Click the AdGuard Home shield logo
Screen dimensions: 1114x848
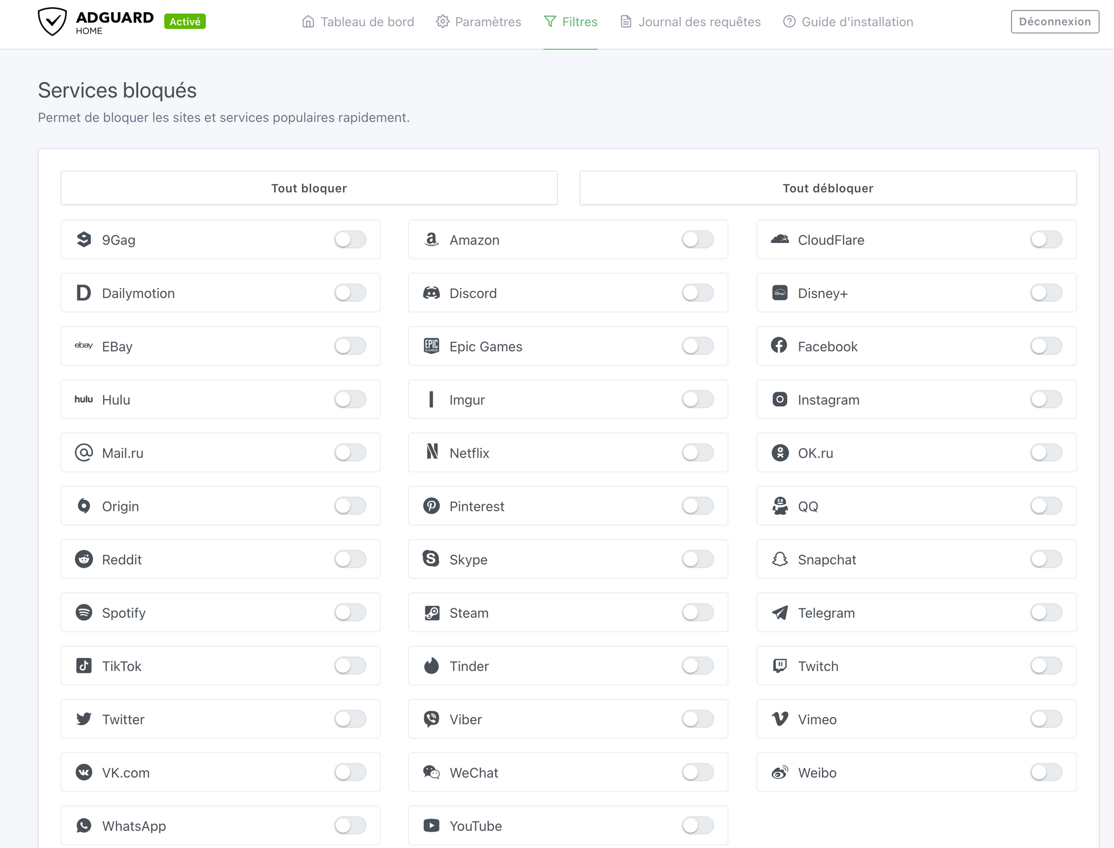(x=52, y=22)
